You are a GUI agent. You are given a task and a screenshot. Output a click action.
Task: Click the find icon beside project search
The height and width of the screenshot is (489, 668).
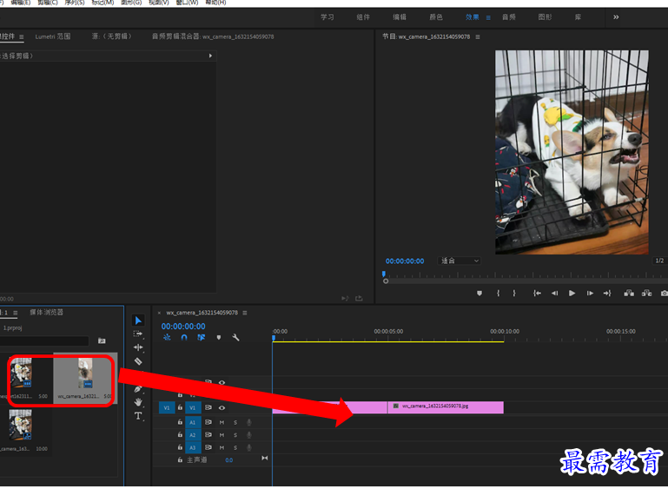[x=102, y=340]
